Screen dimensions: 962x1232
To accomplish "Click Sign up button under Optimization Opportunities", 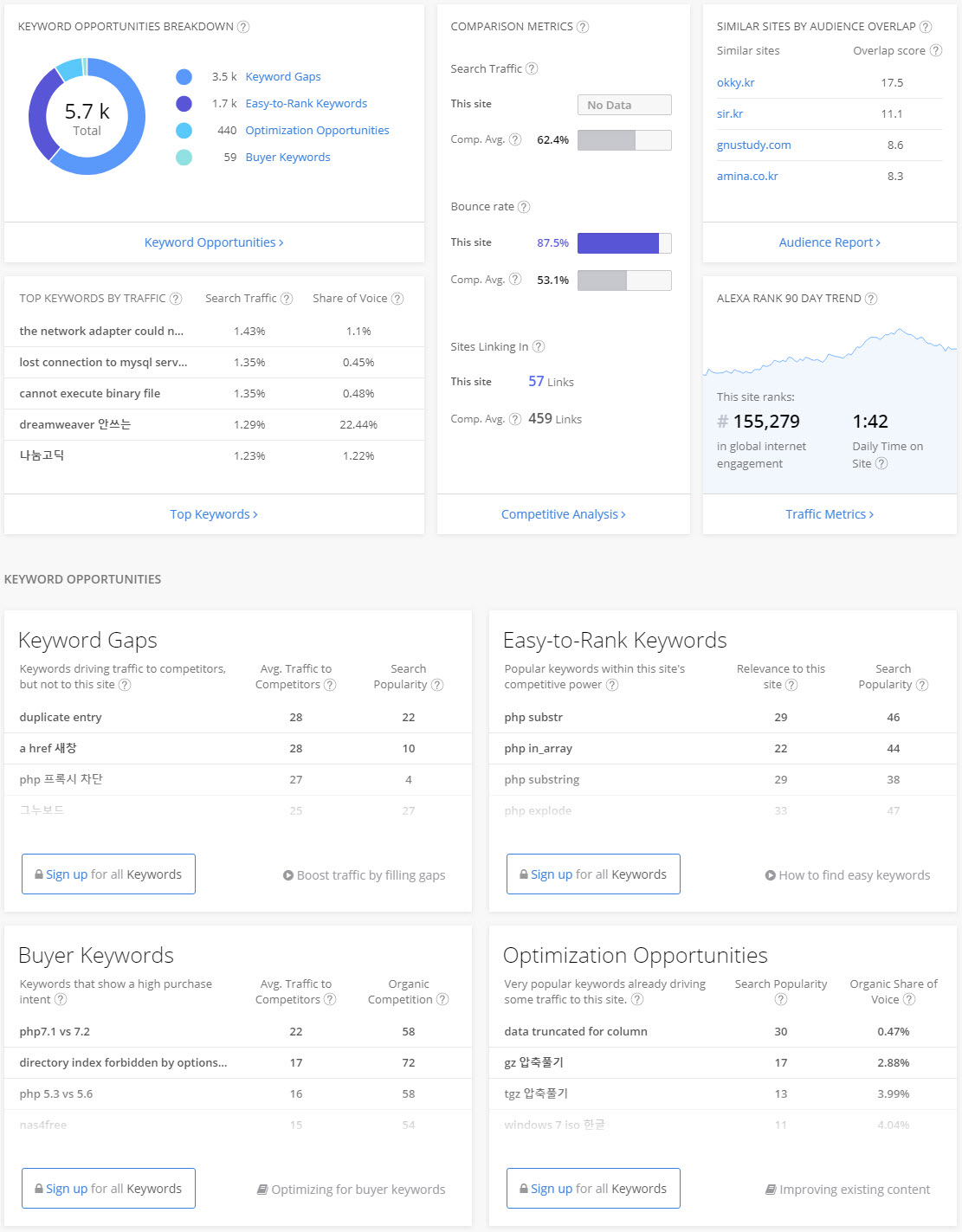I will tap(593, 1189).
